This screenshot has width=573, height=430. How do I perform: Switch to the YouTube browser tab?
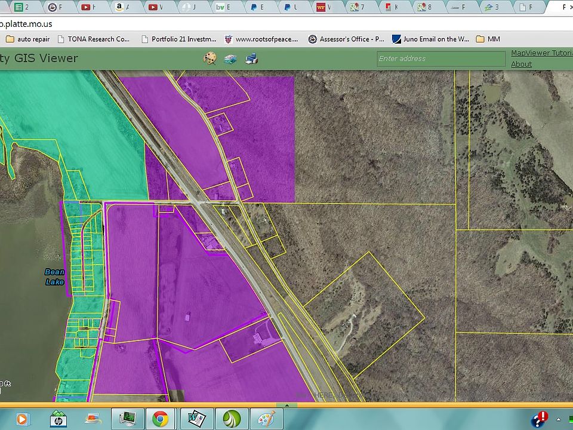coord(90,7)
